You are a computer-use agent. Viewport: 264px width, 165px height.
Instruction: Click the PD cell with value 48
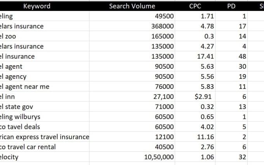click(231, 56)
